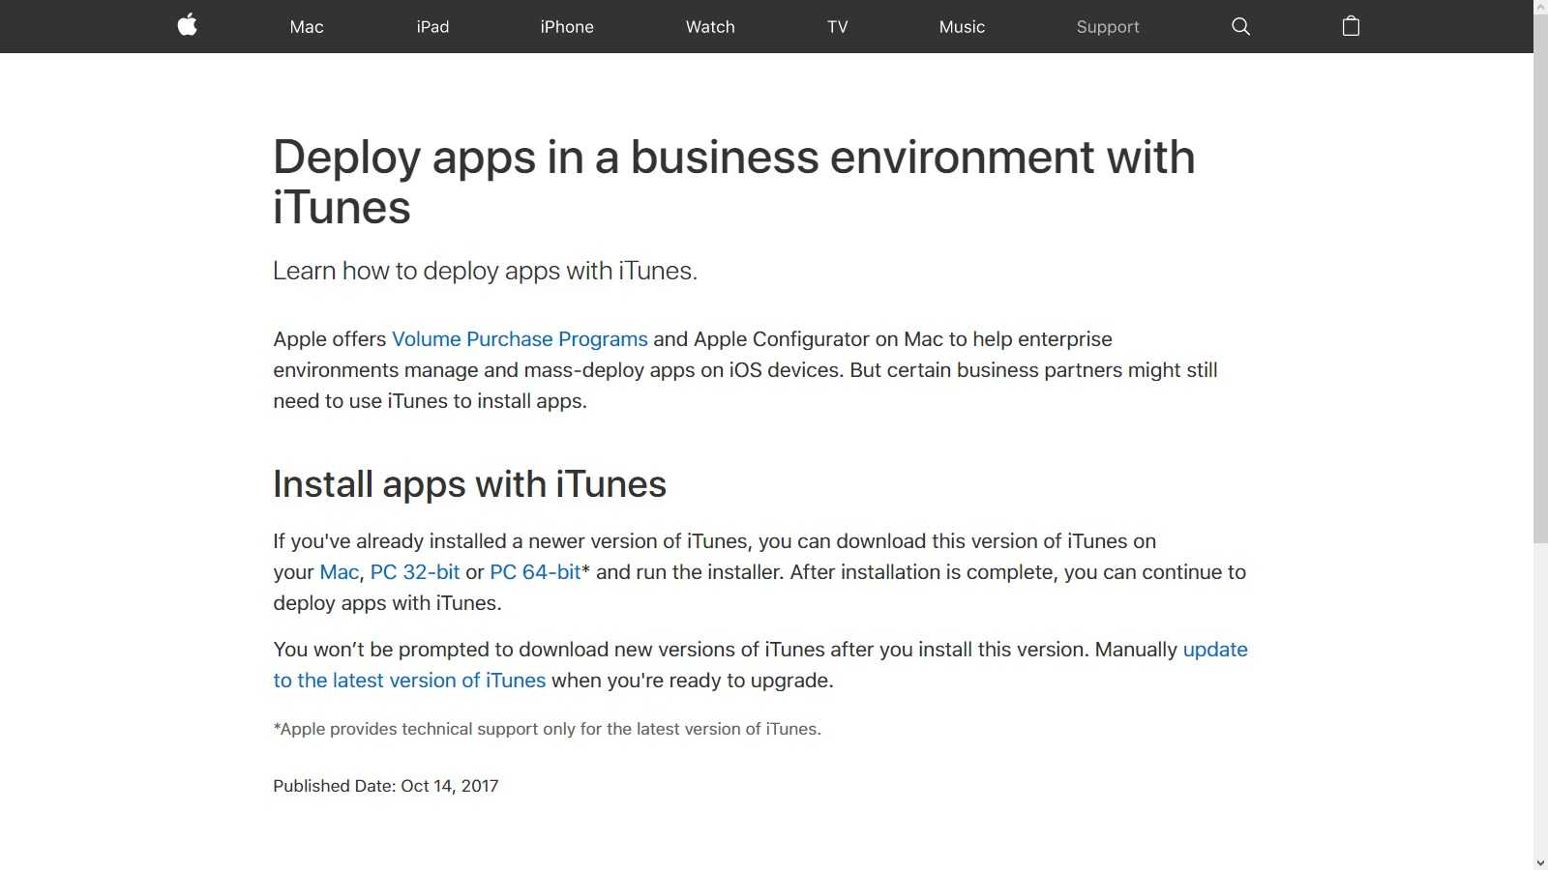Select TV in the navigation bar
1548x870 pixels.
(x=838, y=27)
